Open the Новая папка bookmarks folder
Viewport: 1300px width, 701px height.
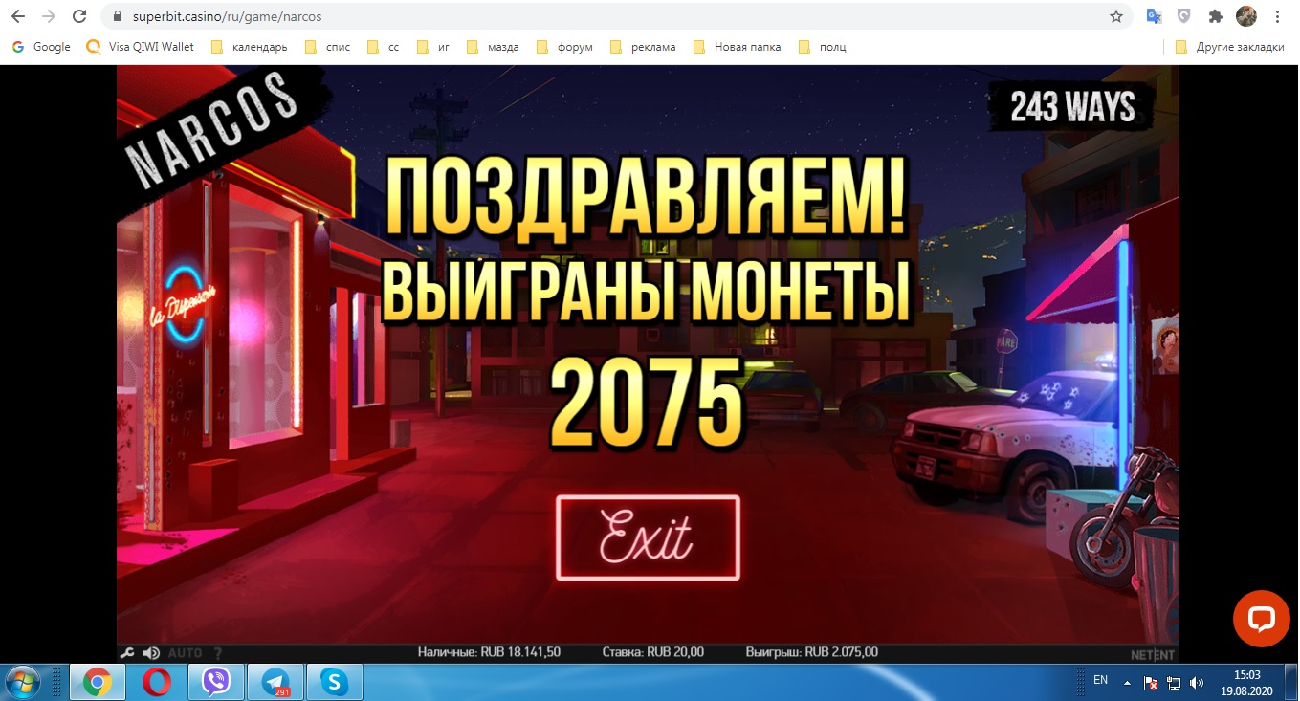[737, 47]
